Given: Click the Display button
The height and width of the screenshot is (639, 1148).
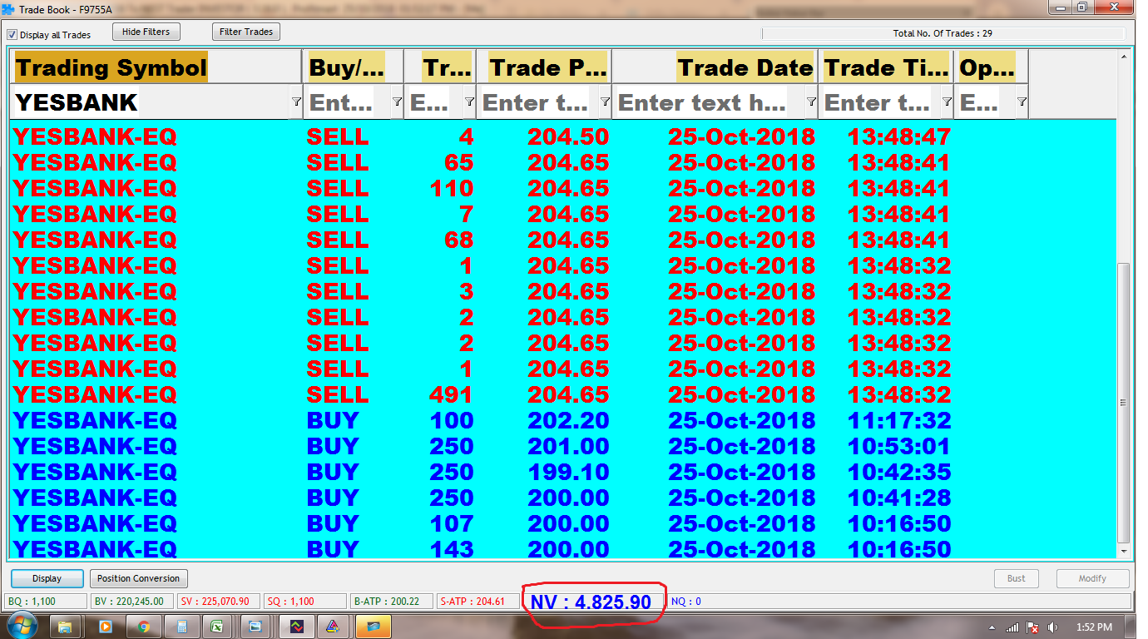Looking at the screenshot, I should 47,578.
